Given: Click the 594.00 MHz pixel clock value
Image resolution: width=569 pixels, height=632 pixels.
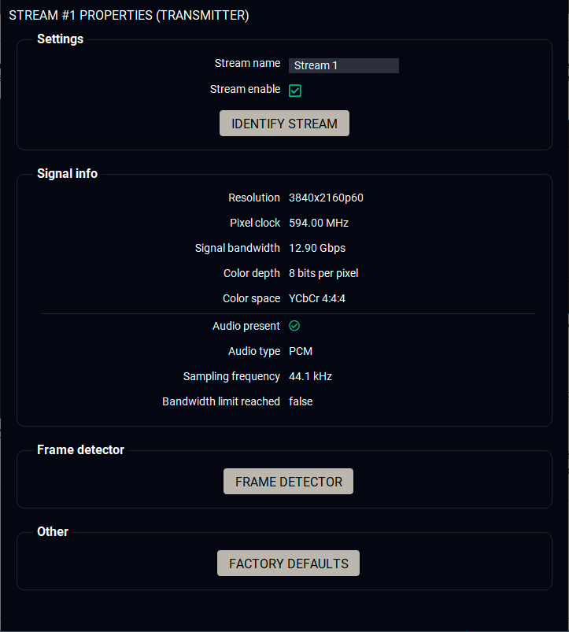Looking at the screenshot, I should pyautogui.click(x=318, y=223).
